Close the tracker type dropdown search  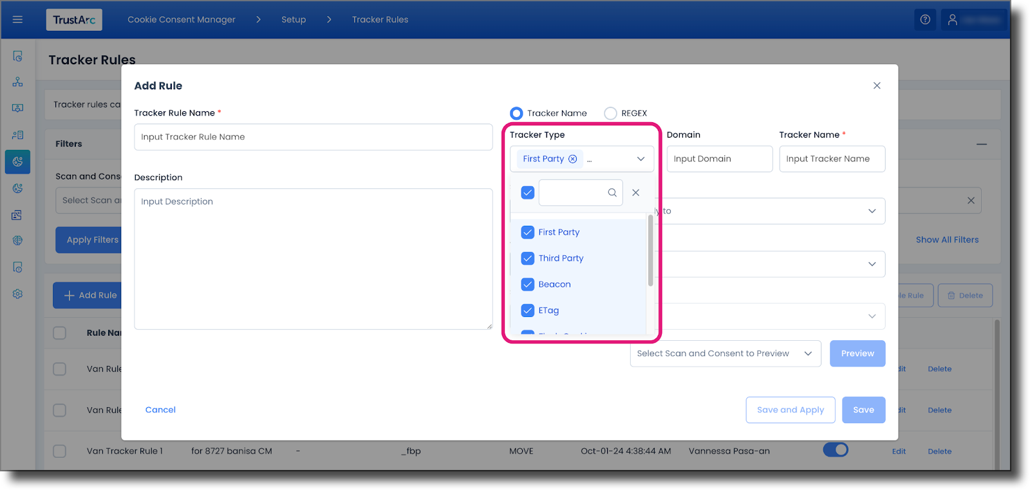coord(635,192)
